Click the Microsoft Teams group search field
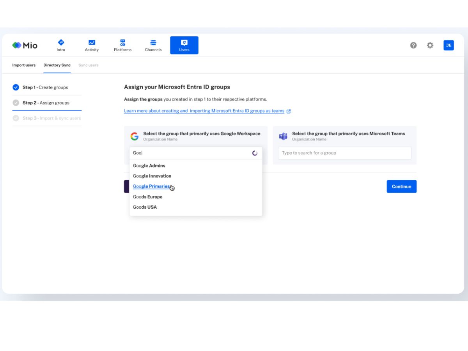468x351 pixels. pyautogui.click(x=345, y=153)
